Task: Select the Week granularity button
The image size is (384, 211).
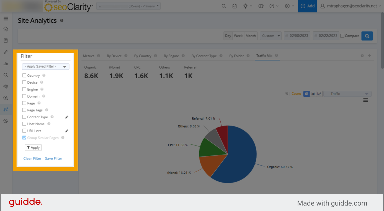Action: point(238,36)
